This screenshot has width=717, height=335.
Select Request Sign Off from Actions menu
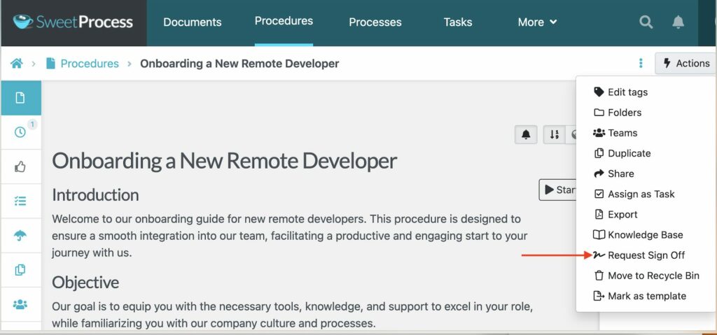[646, 255]
